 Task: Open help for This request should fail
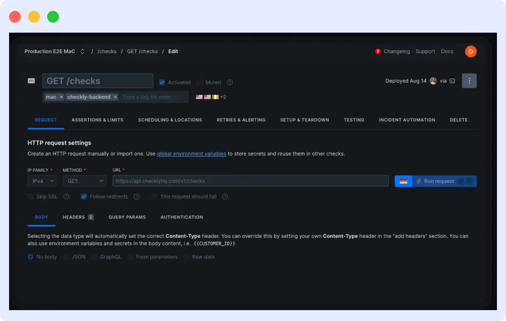coord(225,196)
